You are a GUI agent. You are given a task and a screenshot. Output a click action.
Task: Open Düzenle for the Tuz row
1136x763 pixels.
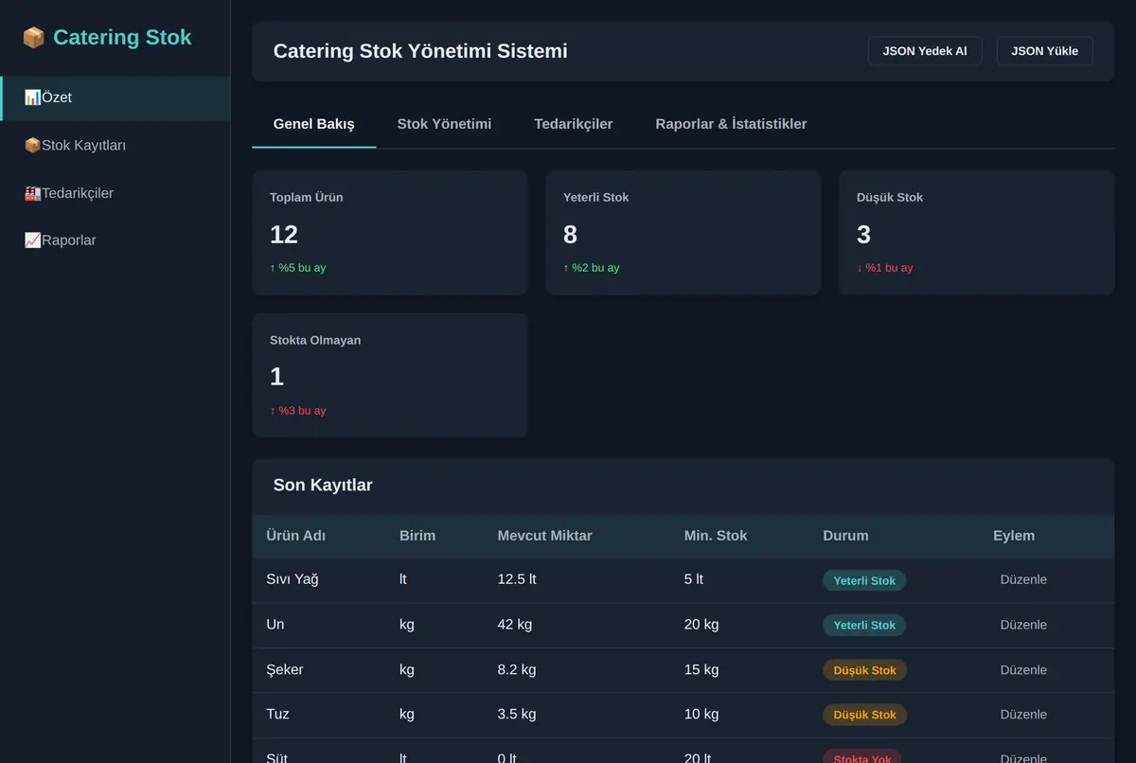1023,715
